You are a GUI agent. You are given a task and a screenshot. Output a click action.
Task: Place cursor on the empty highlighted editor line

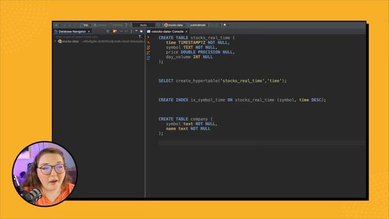click(262, 143)
